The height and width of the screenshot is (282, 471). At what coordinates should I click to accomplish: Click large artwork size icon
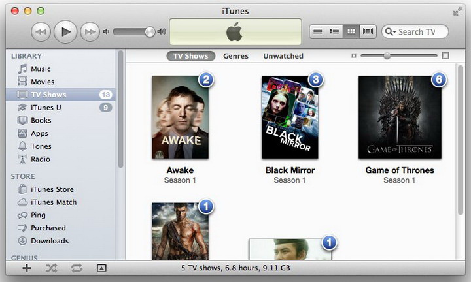tap(445, 55)
